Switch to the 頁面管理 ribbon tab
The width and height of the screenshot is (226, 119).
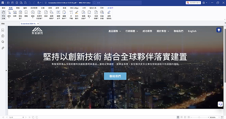[x=34, y=8]
